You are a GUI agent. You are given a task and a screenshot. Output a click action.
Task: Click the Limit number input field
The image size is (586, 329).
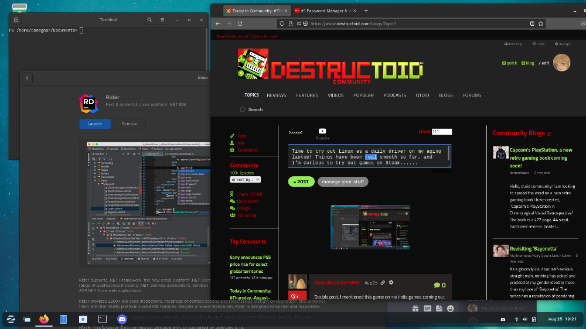(442, 132)
